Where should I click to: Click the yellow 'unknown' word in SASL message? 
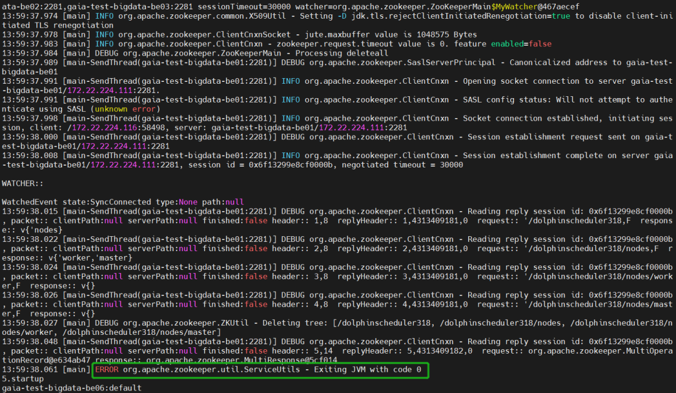(x=111, y=109)
